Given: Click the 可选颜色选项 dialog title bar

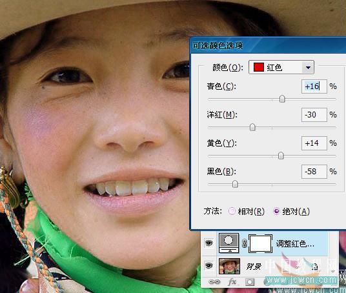Looking at the screenshot, I should pyautogui.click(x=268, y=45).
